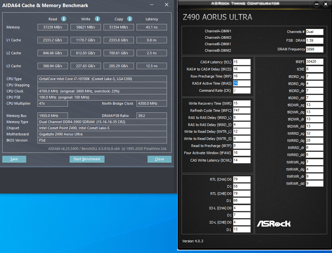This screenshot has width=332, height=253.
Task: Click the ASRock logo in Timing Configurator
Action: pyautogui.click(x=274, y=224)
